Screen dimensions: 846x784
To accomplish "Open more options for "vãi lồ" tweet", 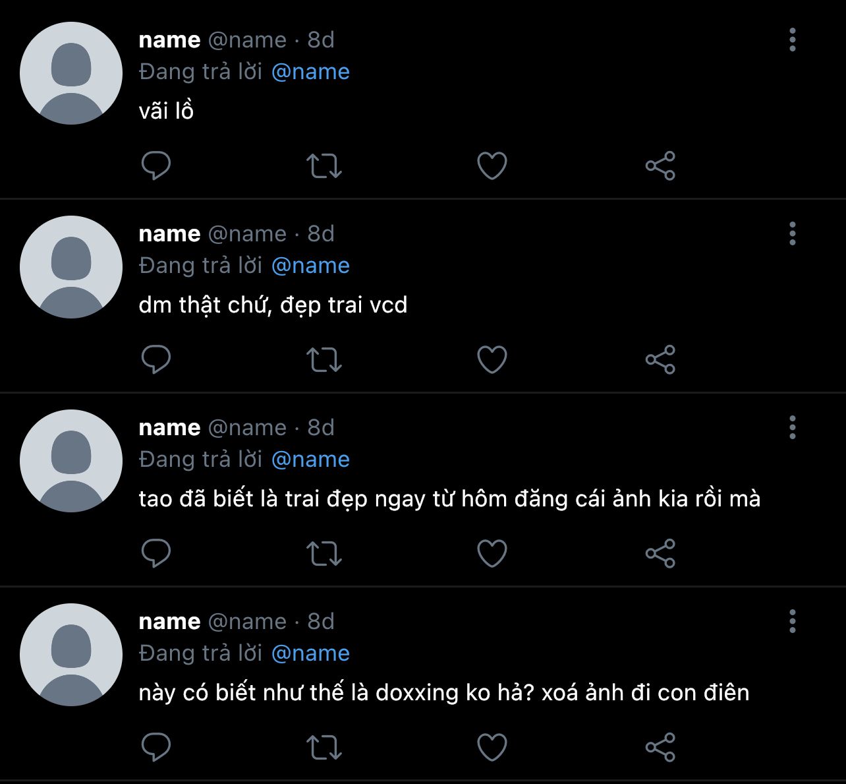I will coord(793,40).
